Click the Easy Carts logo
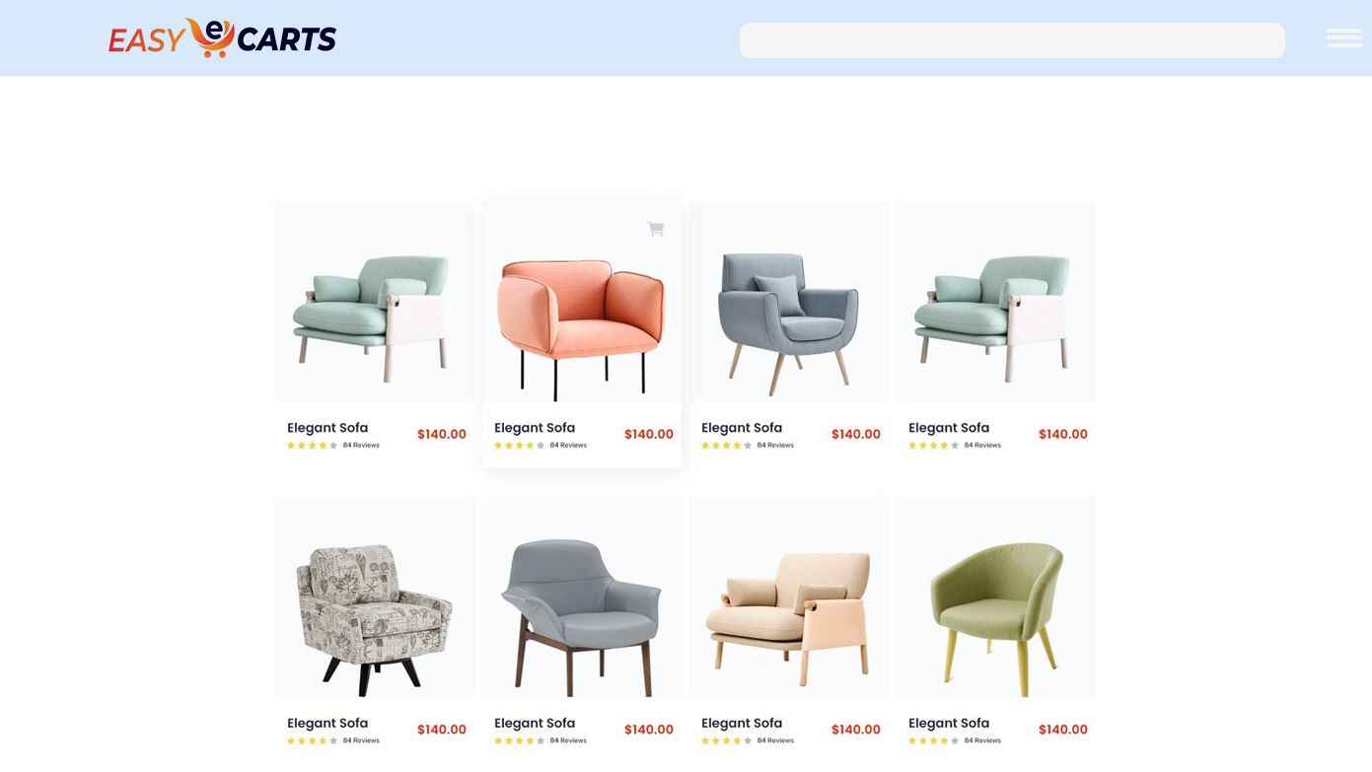 [222, 38]
